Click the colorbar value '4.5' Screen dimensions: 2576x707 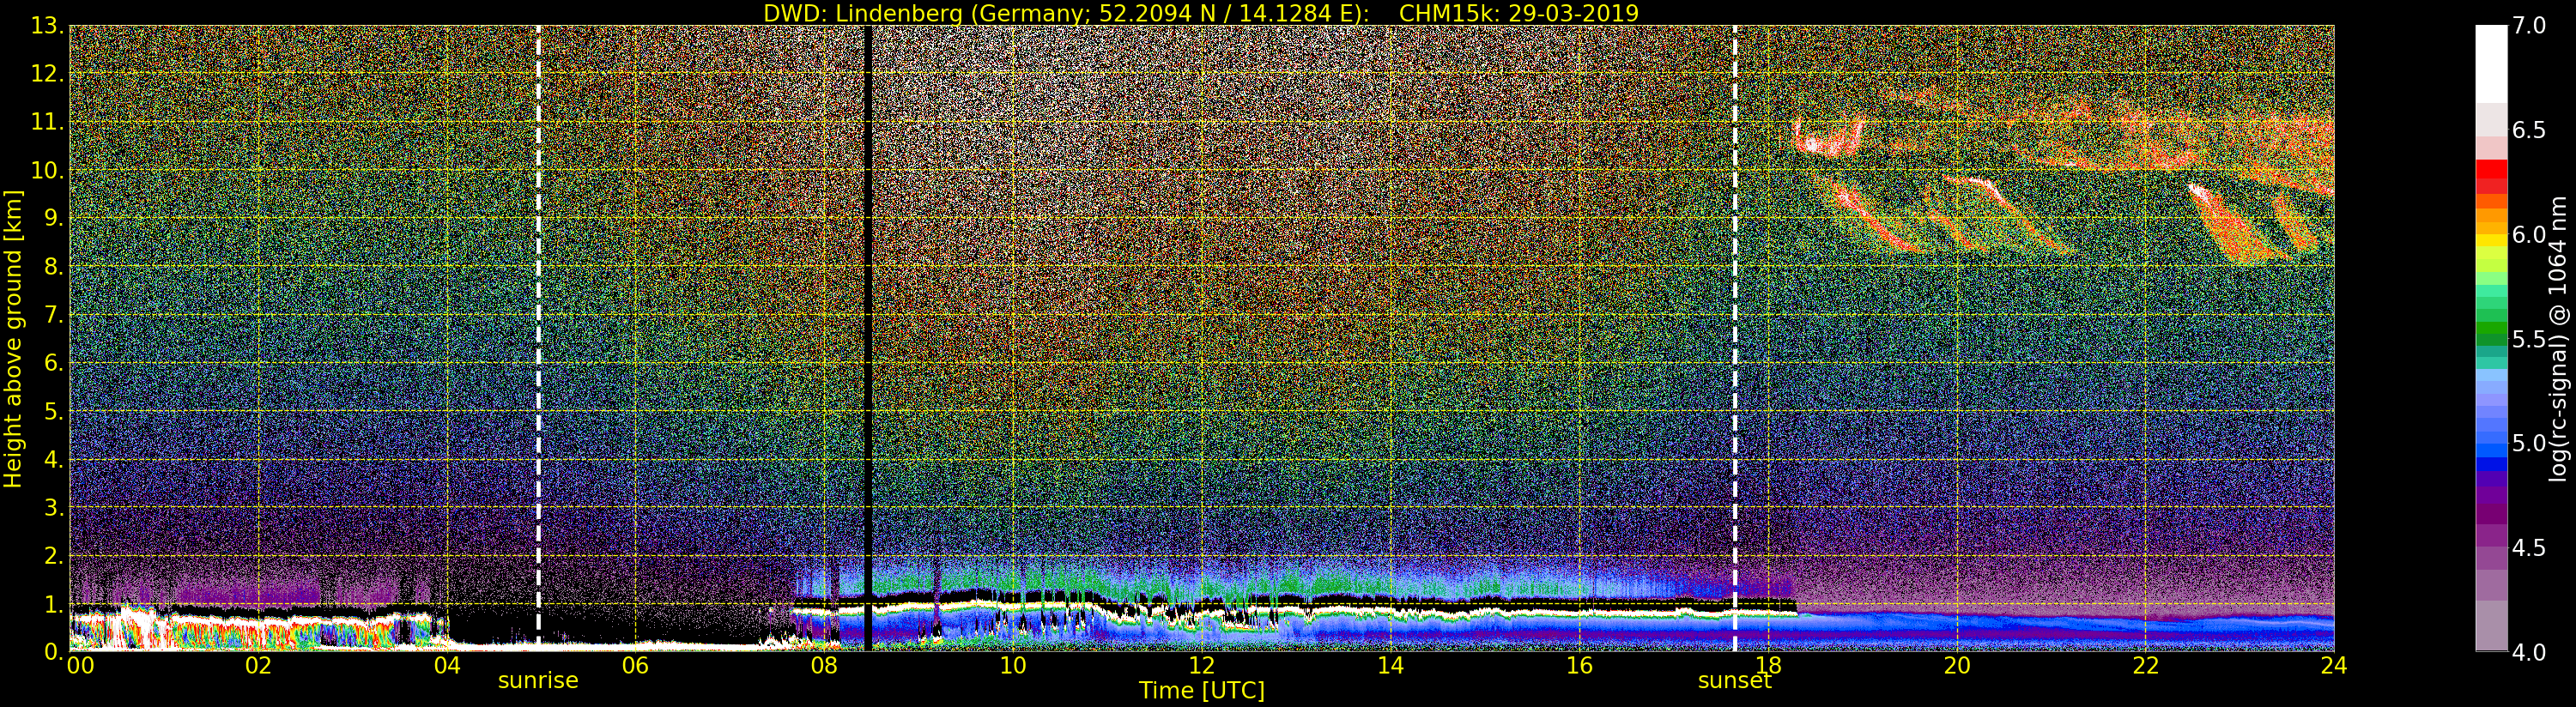click(2529, 547)
